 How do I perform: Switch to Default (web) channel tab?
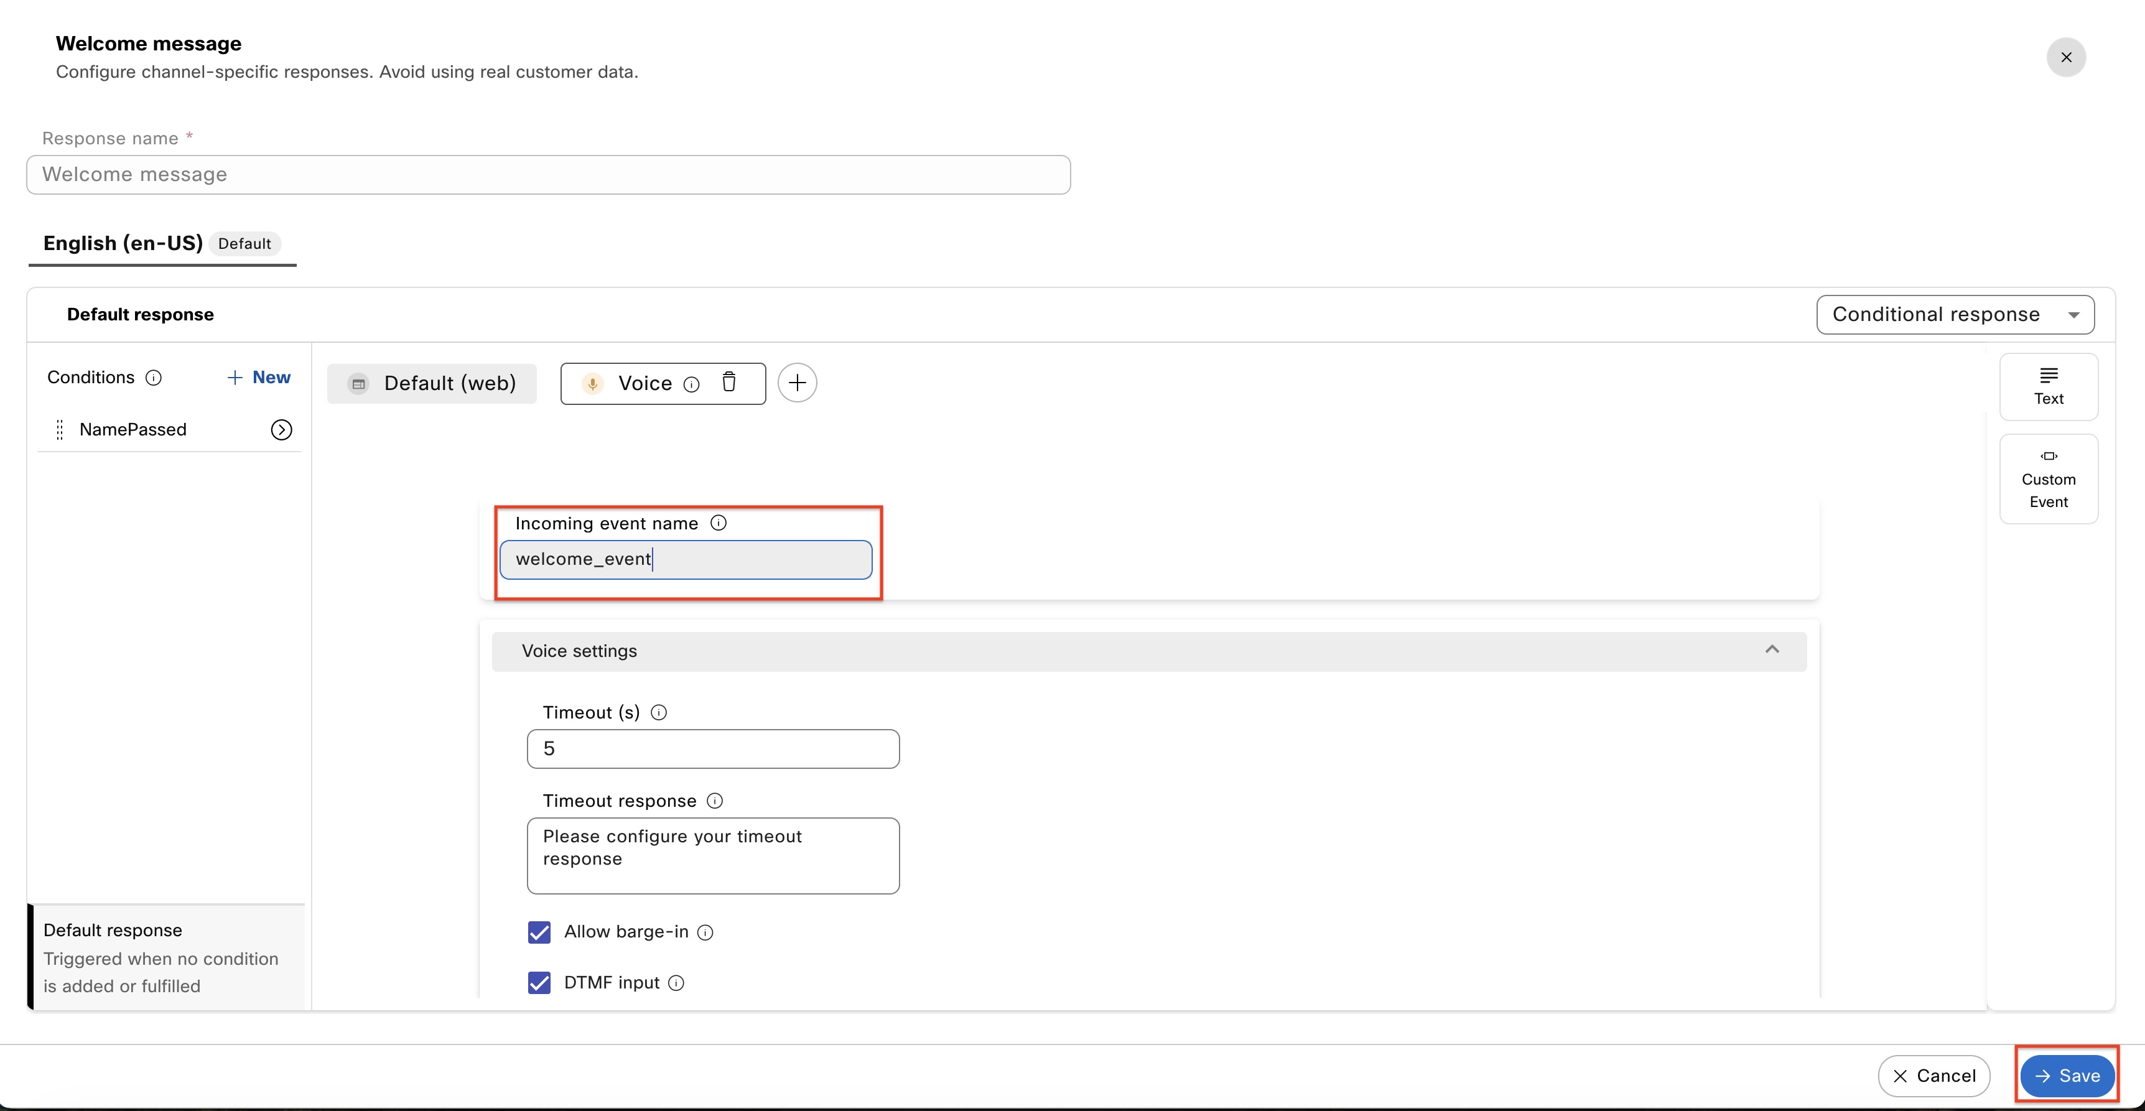[x=432, y=383]
